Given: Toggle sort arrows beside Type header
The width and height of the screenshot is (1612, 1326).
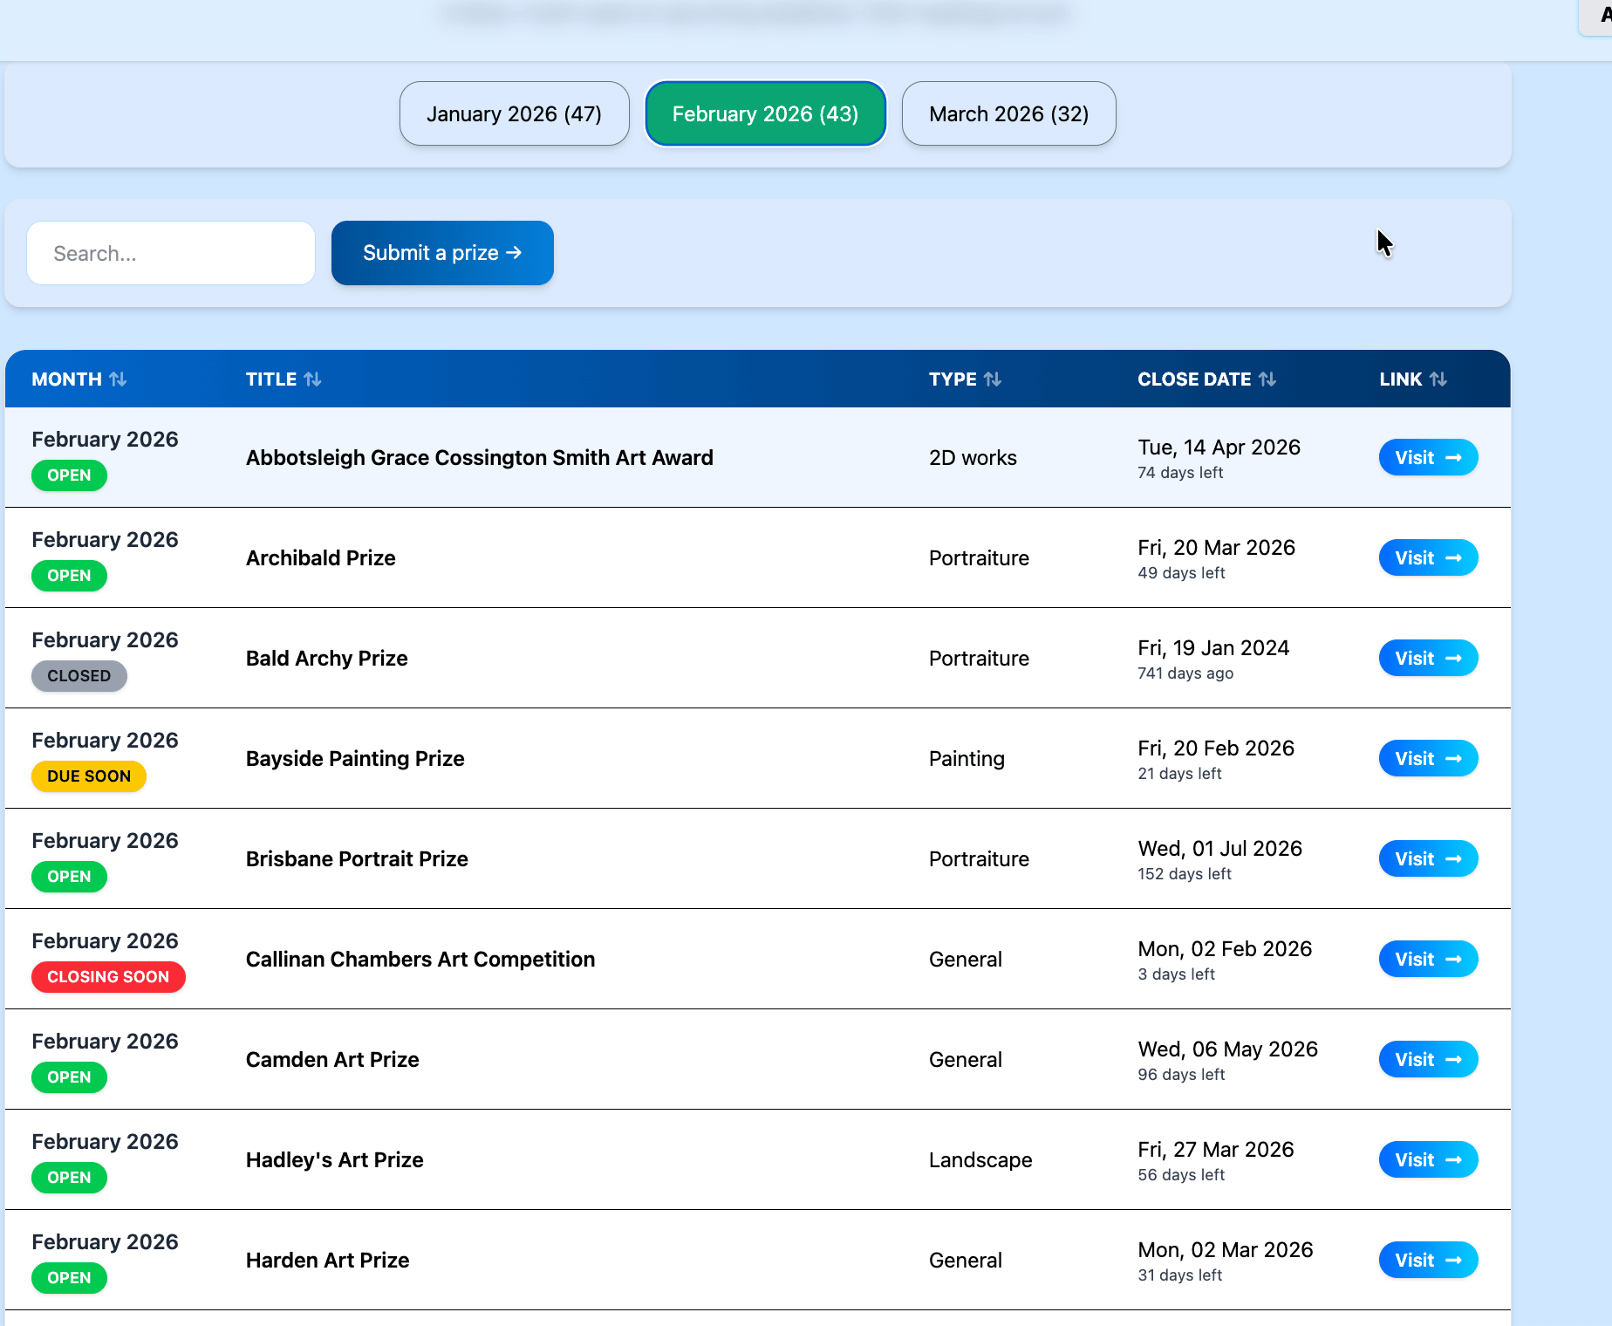Looking at the screenshot, I should (x=993, y=379).
